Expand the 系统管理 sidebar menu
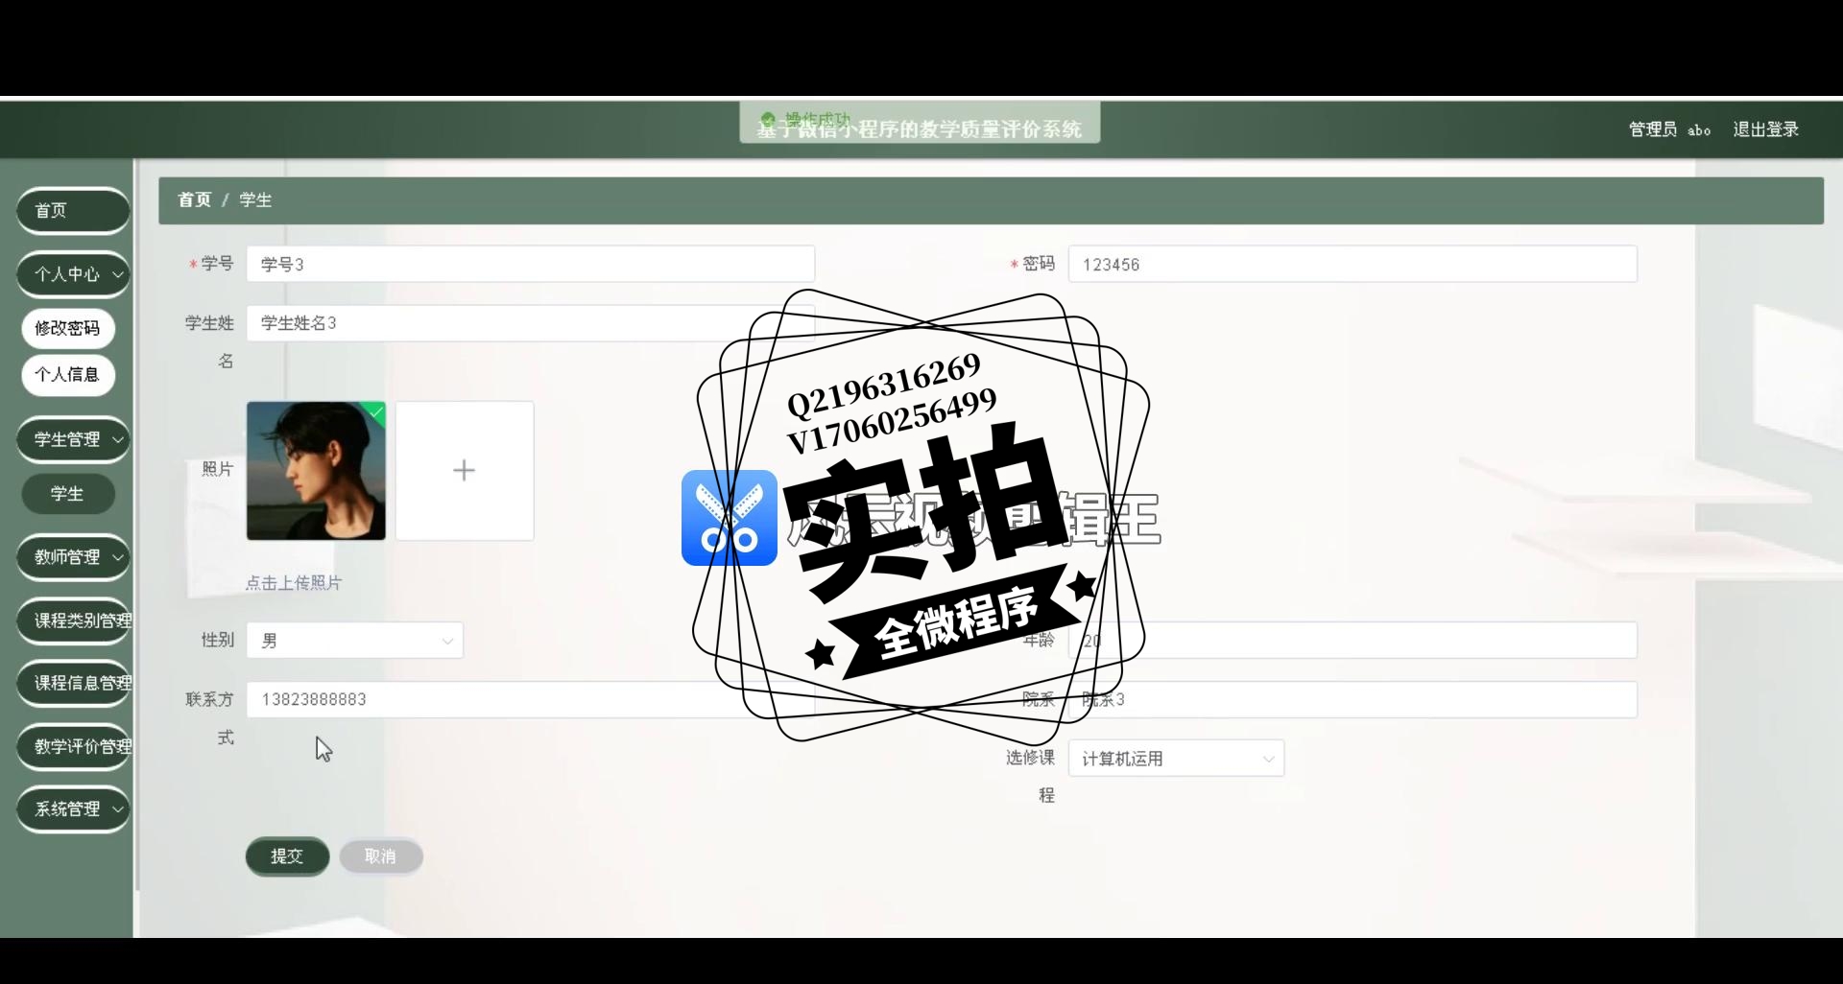Viewport: 1843px width, 984px height. (x=73, y=808)
